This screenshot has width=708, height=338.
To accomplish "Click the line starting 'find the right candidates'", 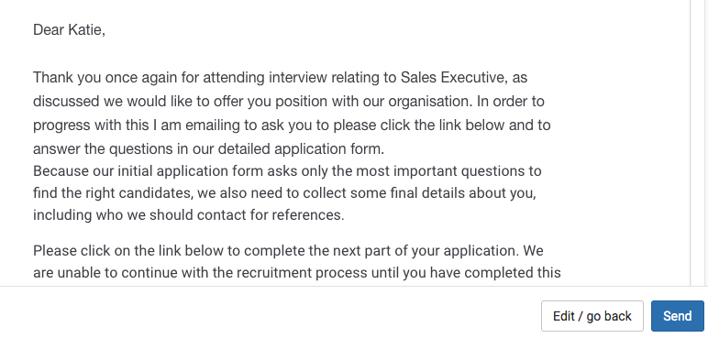I will [x=285, y=193].
